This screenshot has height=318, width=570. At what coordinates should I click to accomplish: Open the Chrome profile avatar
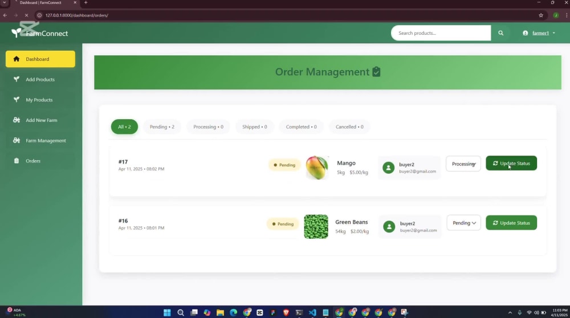[x=555, y=15]
